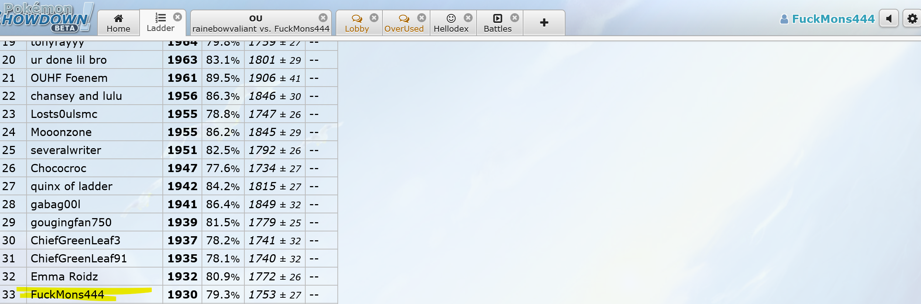The height and width of the screenshot is (304, 921).
Task: Click Elo value 1961
Action: [x=182, y=78]
